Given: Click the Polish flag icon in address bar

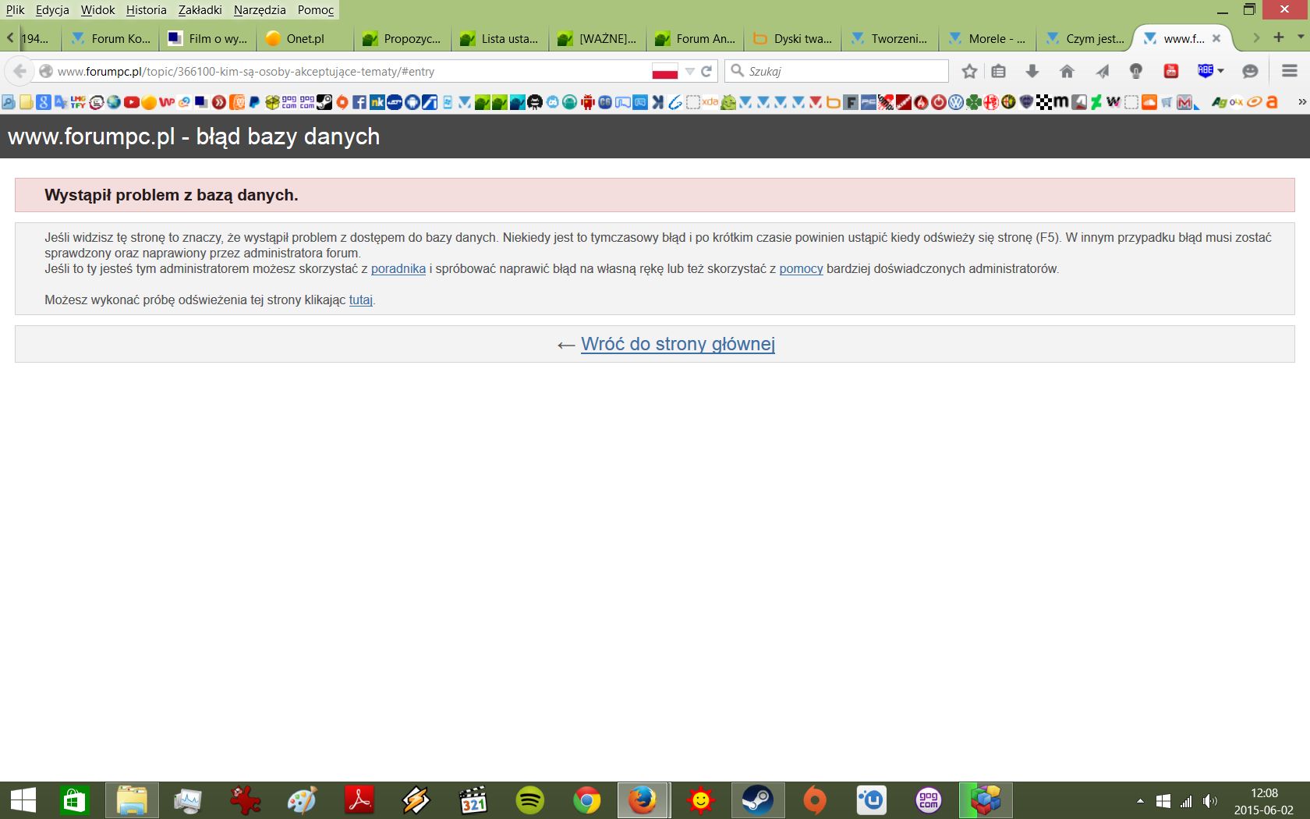Looking at the screenshot, I should (x=665, y=72).
